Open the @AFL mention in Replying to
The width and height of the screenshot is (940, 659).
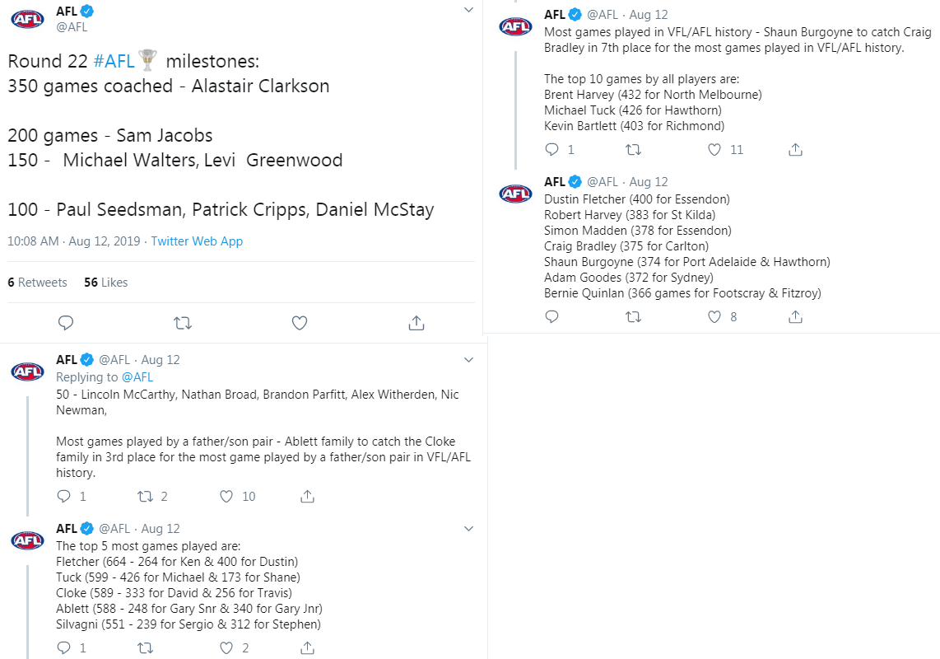[137, 377]
